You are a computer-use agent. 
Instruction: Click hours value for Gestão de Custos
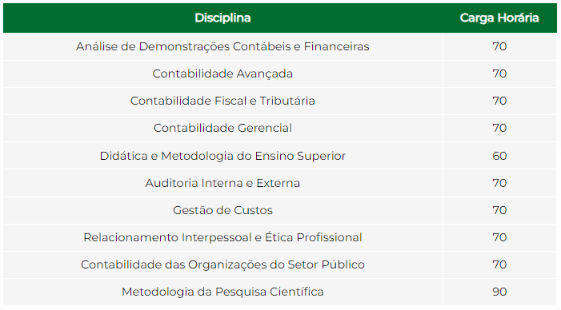499,210
